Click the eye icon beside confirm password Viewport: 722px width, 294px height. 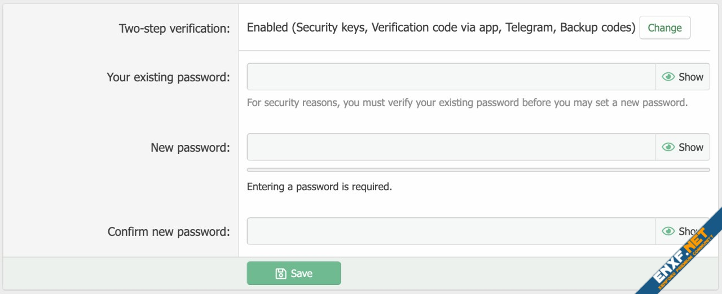click(x=668, y=231)
